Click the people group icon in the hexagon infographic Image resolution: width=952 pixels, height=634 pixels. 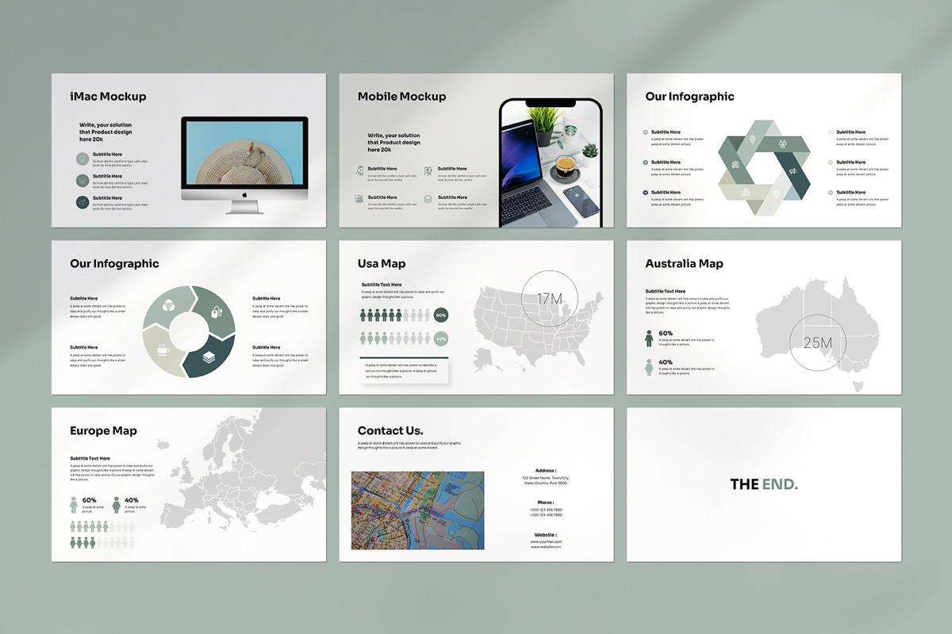pos(782,144)
